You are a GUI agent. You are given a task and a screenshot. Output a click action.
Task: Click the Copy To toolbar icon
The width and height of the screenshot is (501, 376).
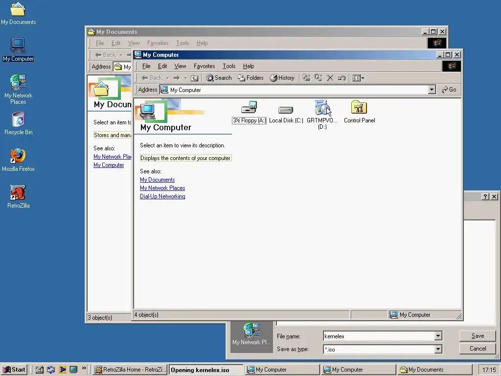[x=318, y=78]
